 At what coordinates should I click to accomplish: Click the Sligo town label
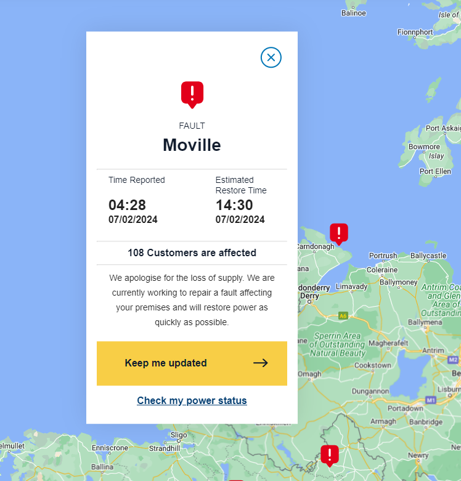tap(179, 435)
